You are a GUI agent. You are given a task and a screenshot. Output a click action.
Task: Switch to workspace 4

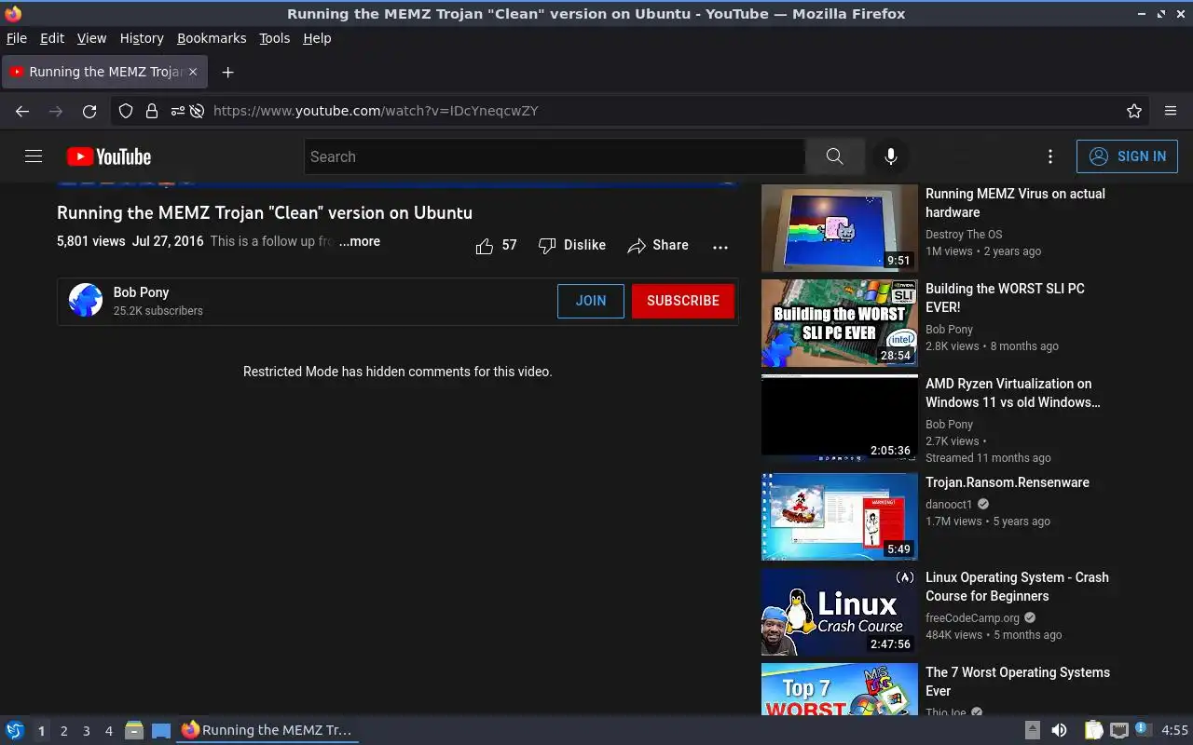[108, 731]
